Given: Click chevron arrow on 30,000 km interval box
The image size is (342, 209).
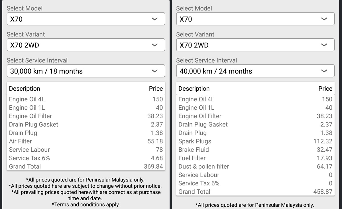Looking at the screenshot, I should pos(154,71).
